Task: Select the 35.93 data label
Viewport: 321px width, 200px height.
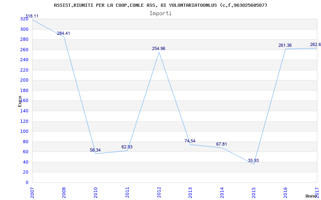Action: click(254, 160)
